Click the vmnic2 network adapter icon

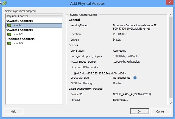point(9,34)
